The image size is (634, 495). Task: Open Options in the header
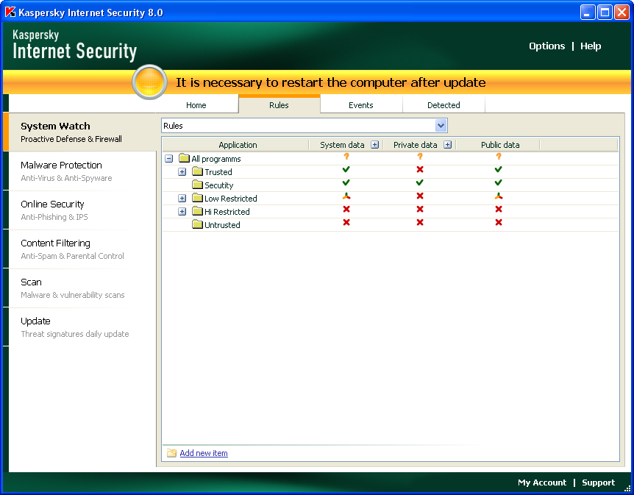point(546,46)
